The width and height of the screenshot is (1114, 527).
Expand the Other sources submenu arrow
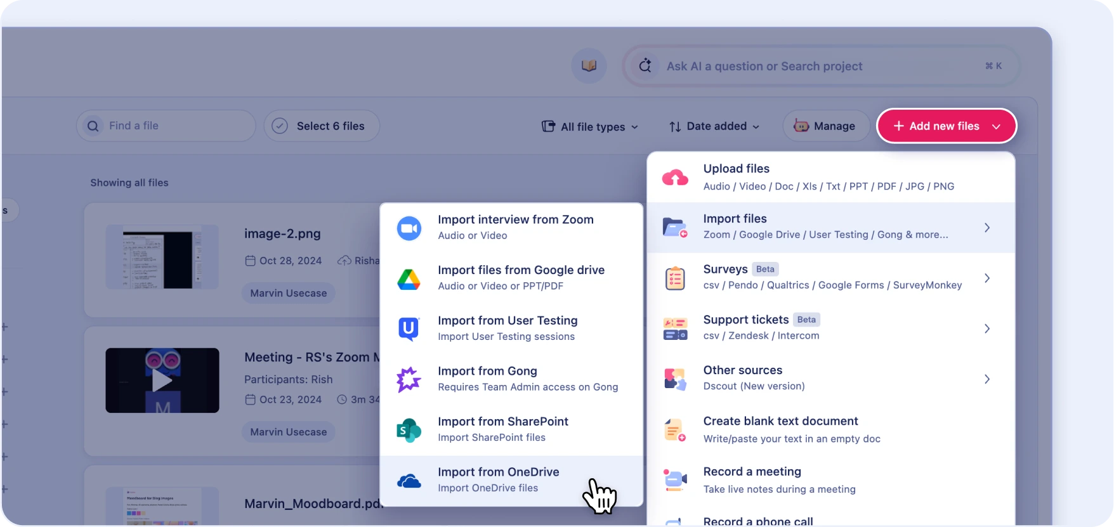(987, 379)
